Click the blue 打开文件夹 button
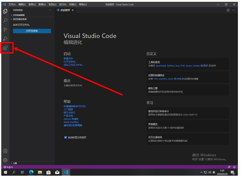The width and height of the screenshot is (241, 178). click(x=32, y=31)
